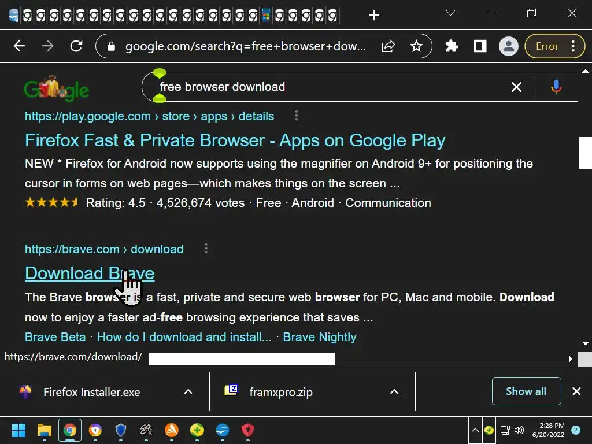Click the Error update button
Viewport: 592px width, 444px height.
pyautogui.click(x=554, y=46)
